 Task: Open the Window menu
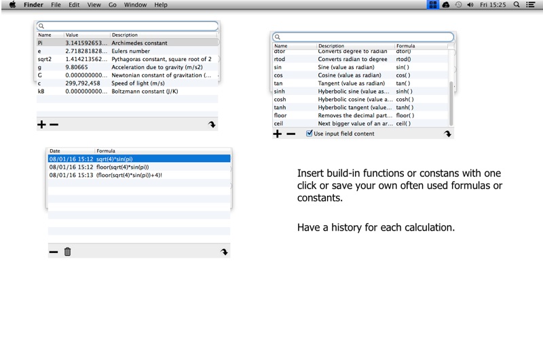(x=135, y=5)
